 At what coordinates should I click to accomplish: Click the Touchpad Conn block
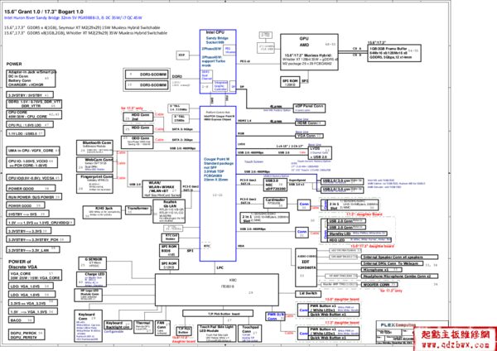[250, 333]
